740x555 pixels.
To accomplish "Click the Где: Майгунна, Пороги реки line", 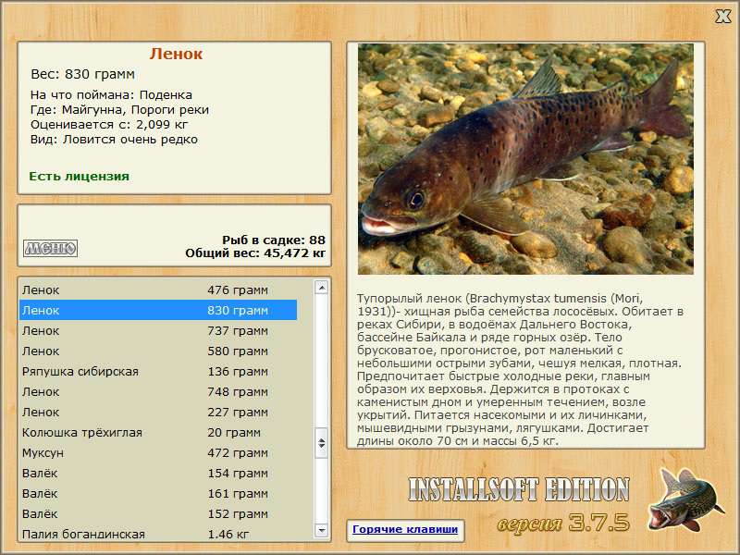I will pos(119,109).
